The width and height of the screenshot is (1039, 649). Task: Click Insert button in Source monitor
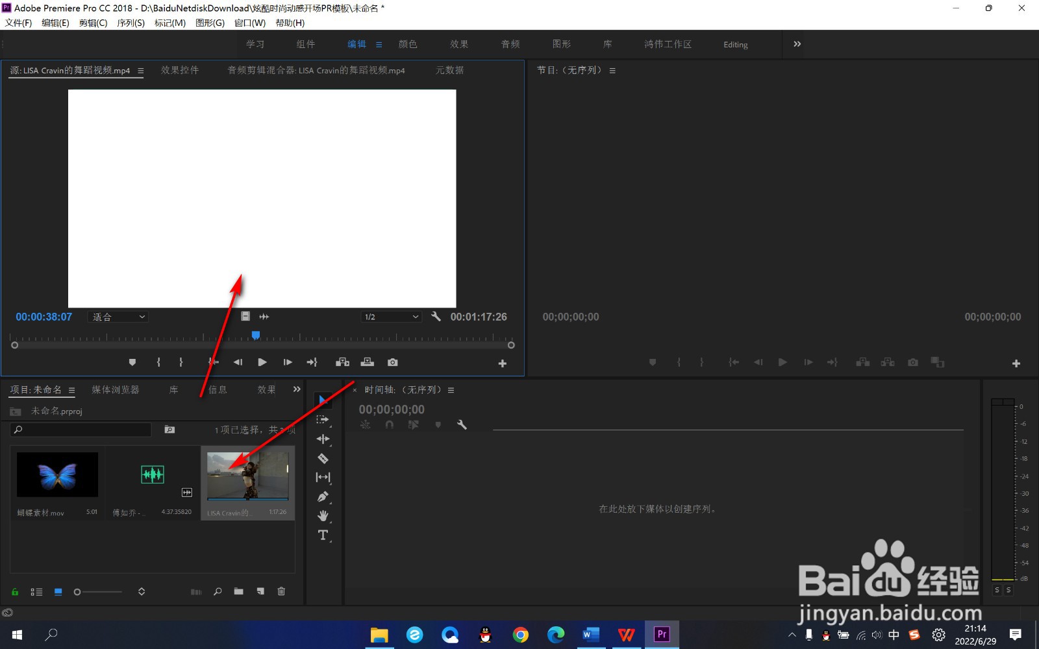(x=343, y=362)
